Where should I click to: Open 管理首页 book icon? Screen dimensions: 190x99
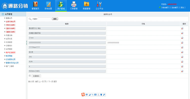point(35,4)
